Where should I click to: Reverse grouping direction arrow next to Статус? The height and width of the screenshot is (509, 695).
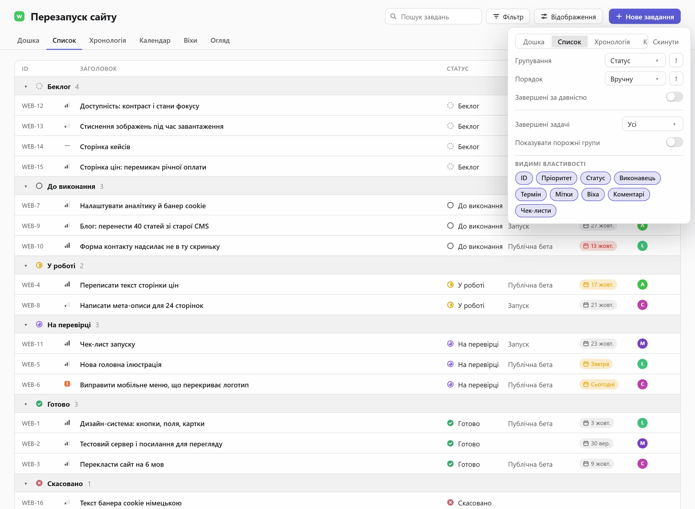coord(676,60)
